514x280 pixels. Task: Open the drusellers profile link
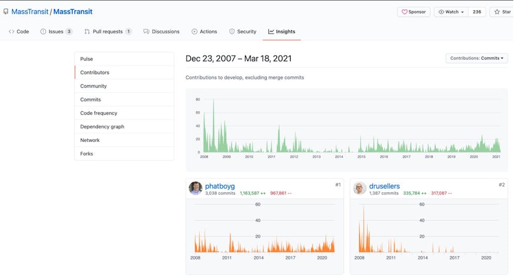[x=384, y=186]
